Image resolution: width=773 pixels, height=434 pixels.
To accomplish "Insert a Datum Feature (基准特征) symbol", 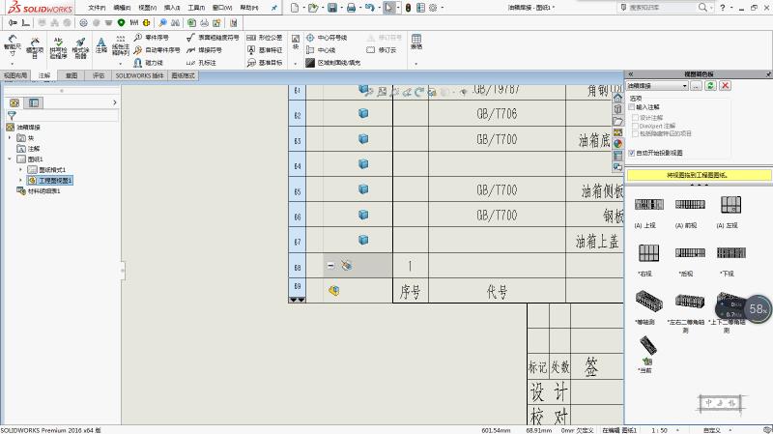I will (x=265, y=50).
